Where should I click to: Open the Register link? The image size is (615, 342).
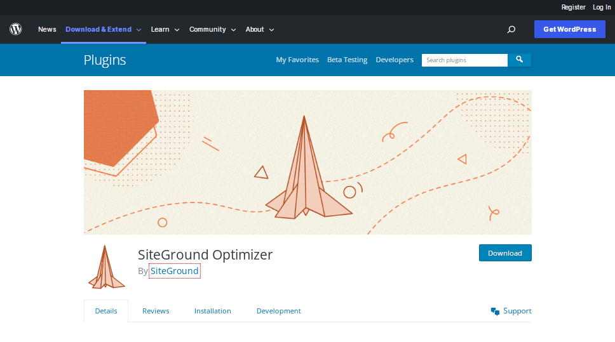pyautogui.click(x=573, y=7)
